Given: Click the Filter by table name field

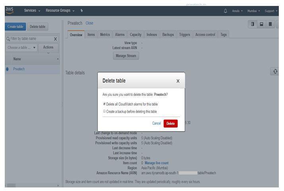Looking at the screenshot, I should point(32,39).
